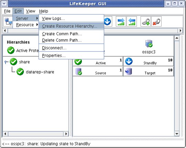Maximize the LifeKeeper GUI window
The height and width of the screenshot is (148, 186).
click(175, 3)
